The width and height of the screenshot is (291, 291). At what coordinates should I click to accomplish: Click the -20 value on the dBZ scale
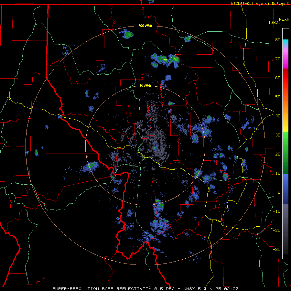tap(276, 230)
